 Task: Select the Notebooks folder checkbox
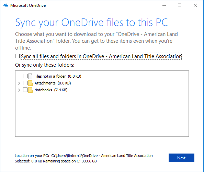point(25,90)
